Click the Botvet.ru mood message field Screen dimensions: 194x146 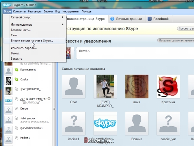pyautogui.click(x=135, y=53)
